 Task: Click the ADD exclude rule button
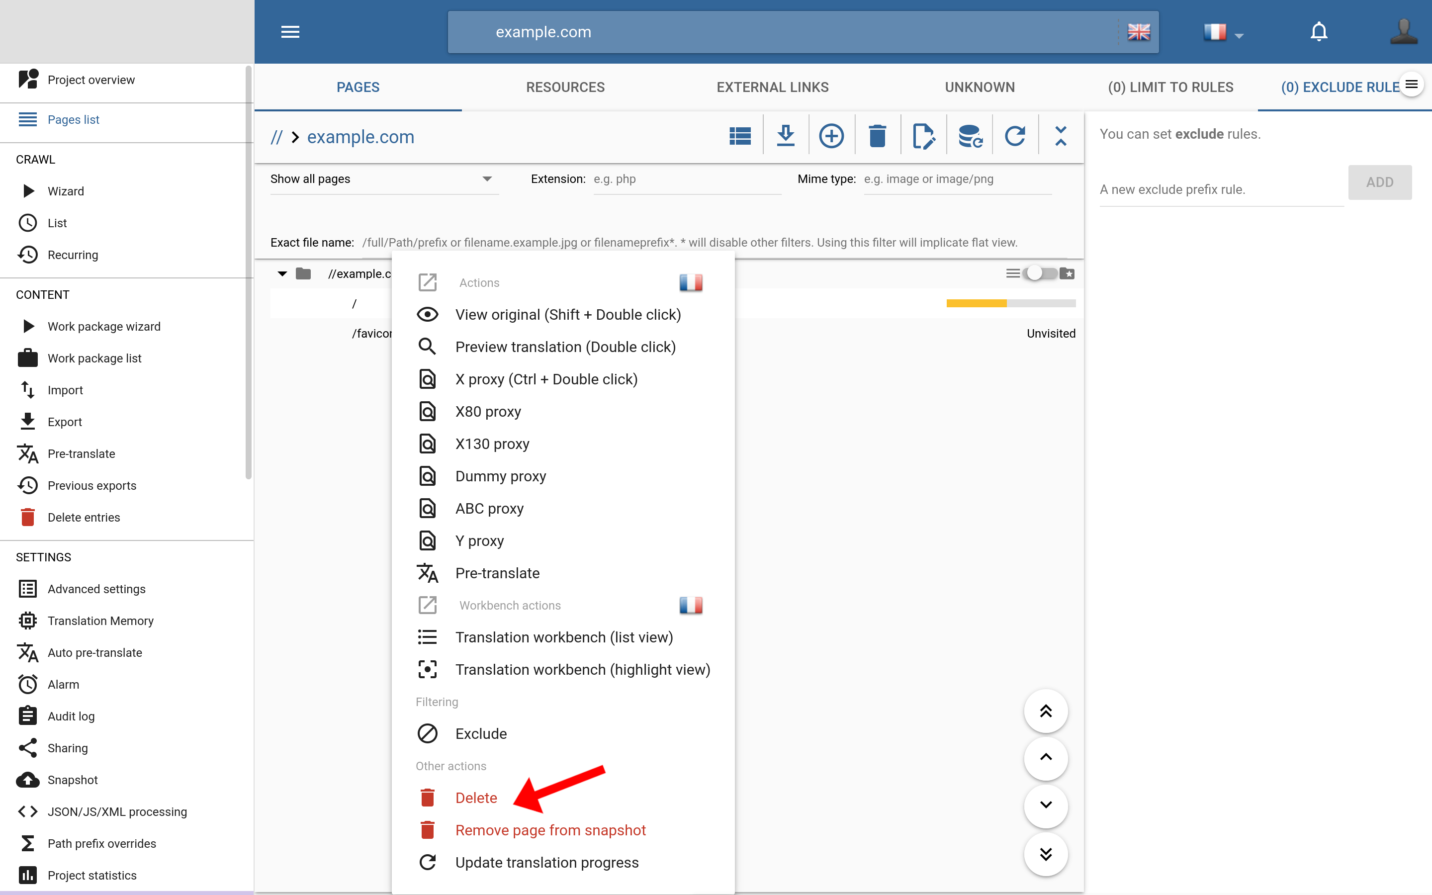pyautogui.click(x=1379, y=182)
